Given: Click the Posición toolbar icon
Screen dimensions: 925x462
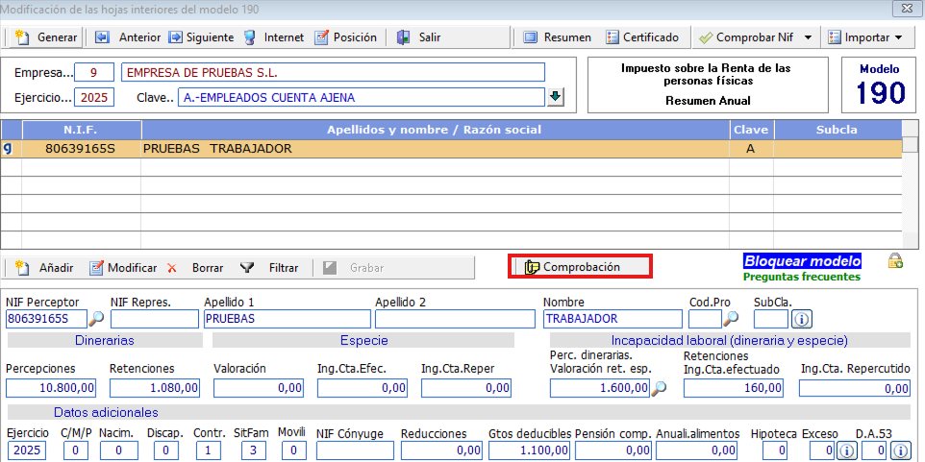Looking at the screenshot, I should tap(346, 37).
